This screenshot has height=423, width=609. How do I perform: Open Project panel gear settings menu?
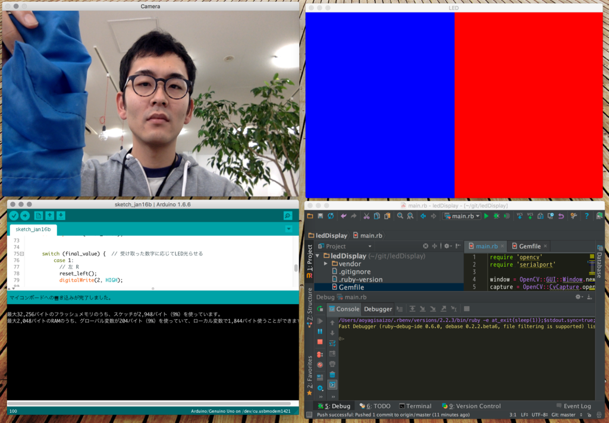pos(448,246)
